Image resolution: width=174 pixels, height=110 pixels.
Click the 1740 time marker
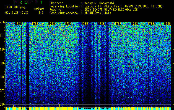coord(167,24)
